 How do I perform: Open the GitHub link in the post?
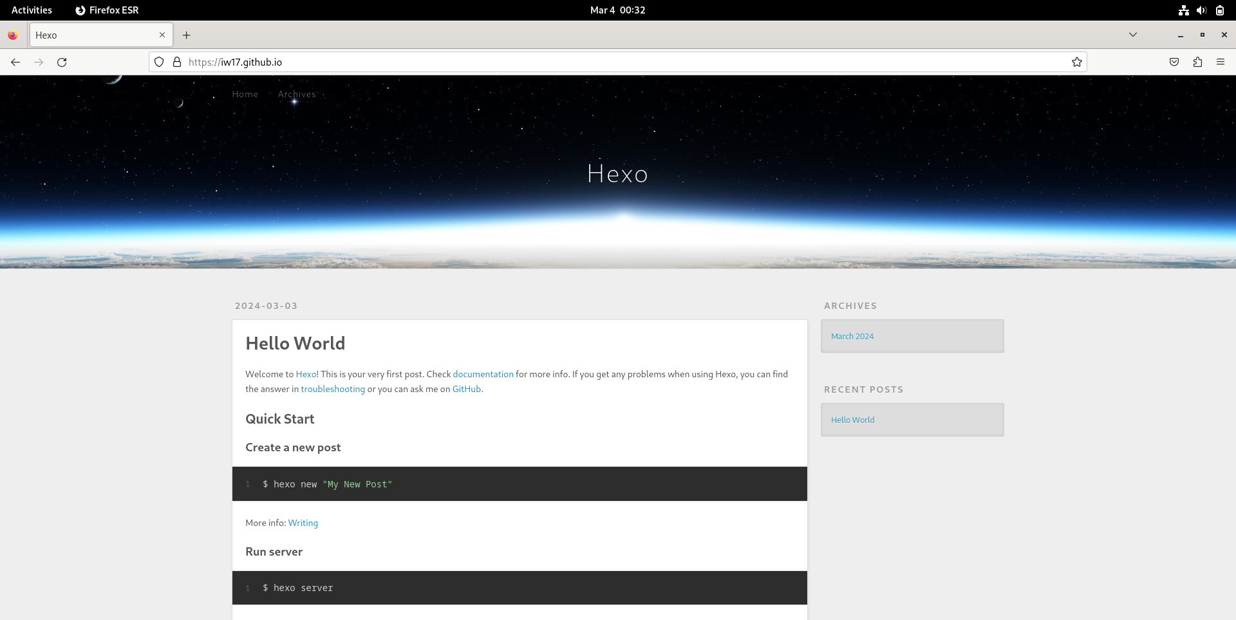(467, 389)
